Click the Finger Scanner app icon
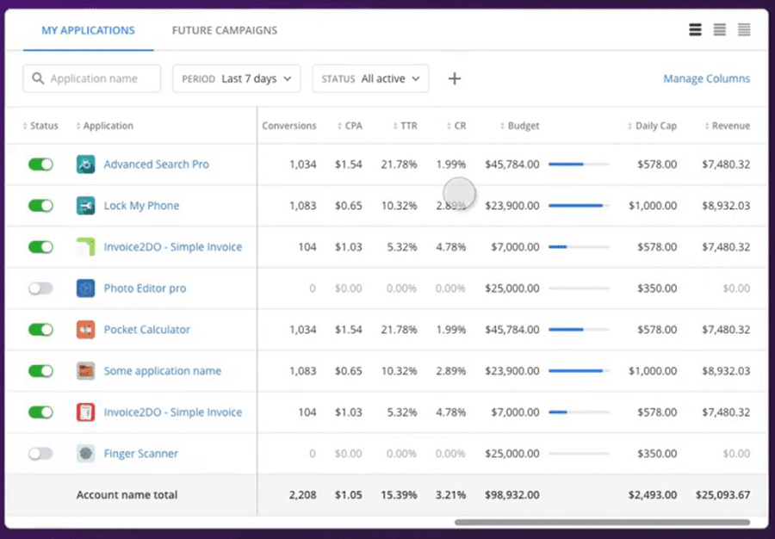Viewport: 775px width, 539px height. 84,454
